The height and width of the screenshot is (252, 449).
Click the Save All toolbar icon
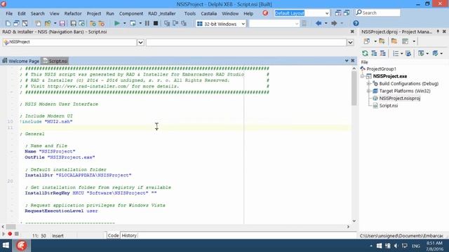click(73, 23)
